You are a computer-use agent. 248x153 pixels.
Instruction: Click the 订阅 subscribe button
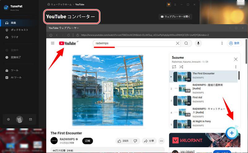[87, 141]
